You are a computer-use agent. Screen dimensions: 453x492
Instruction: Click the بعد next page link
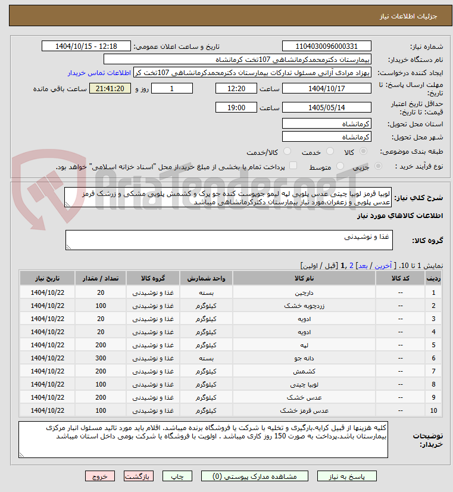click(363, 266)
